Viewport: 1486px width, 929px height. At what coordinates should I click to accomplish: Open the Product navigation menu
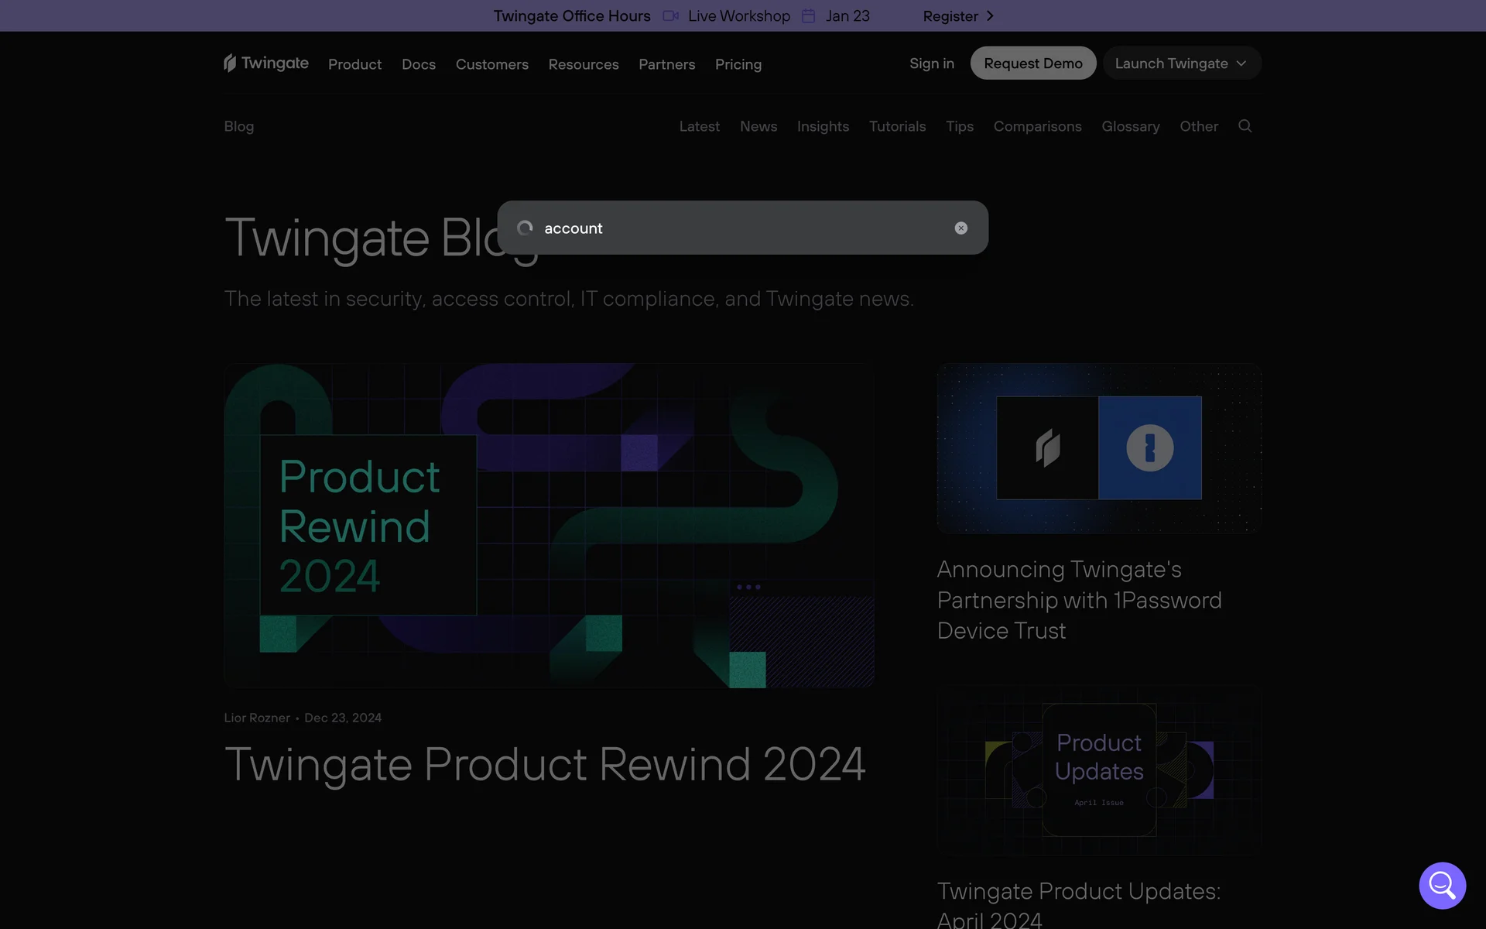pyautogui.click(x=354, y=64)
